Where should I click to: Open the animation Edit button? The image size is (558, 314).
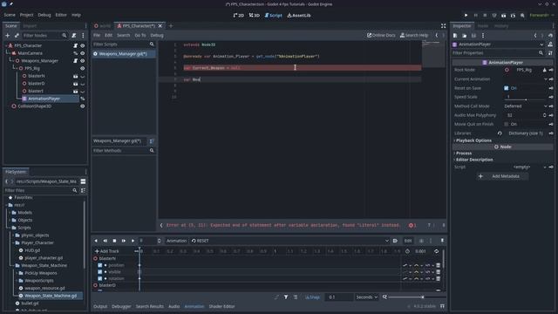(408, 241)
